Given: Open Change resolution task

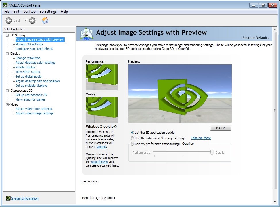Looking at the screenshot, I should coord(28,58).
